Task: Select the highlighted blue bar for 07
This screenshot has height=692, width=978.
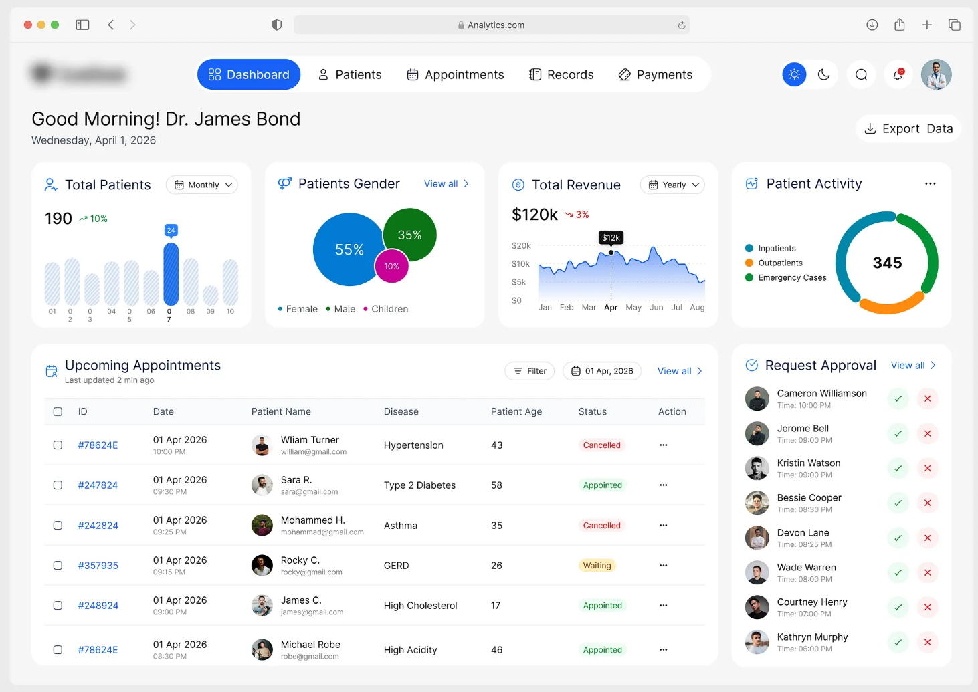Action: [171, 274]
